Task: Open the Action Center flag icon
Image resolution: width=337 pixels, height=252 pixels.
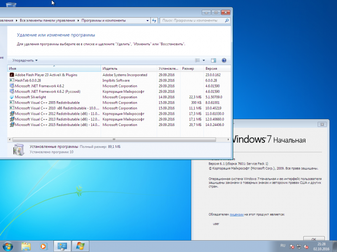Action: click(x=292, y=247)
